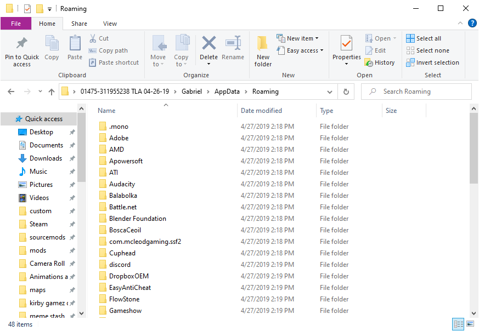Open the Copy to menu

pyautogui.click(x=181, y=51)
